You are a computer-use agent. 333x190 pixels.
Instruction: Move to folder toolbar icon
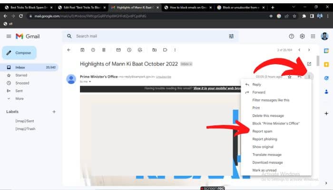click(155, 50)
